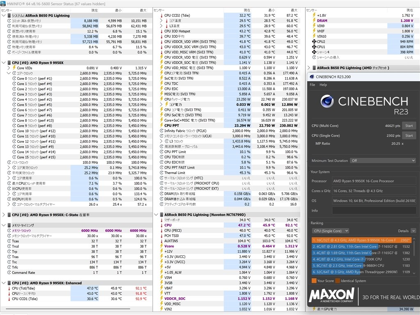
Task: Click the 2302 pts Single Core score
Action: [393, 136]
